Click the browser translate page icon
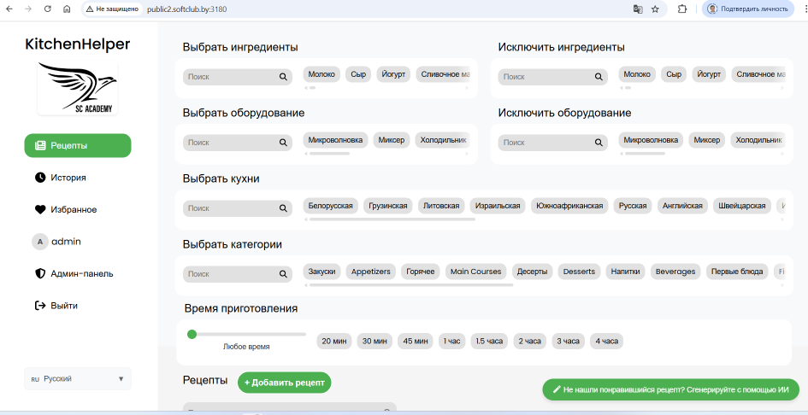 pos(637,9)
